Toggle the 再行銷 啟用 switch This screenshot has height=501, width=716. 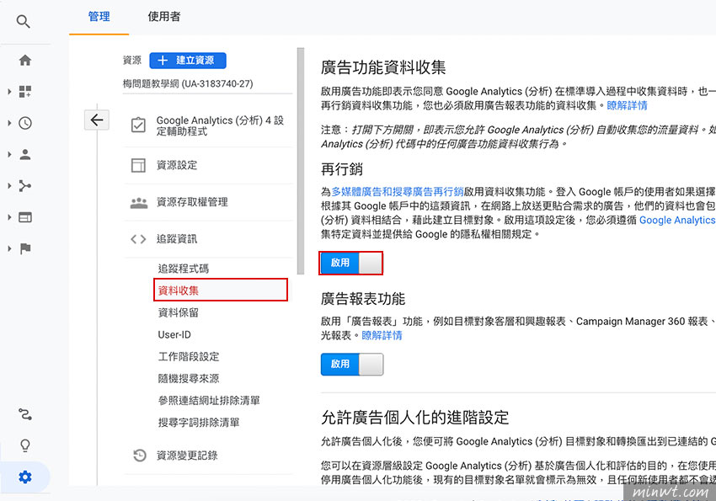pos(351,263)
